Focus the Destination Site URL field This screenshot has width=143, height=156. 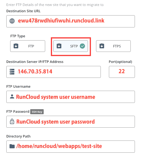click(71, 21)
